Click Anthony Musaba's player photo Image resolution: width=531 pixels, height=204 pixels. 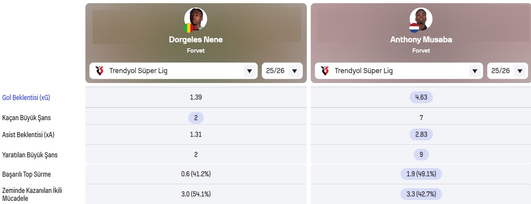pyautogui.click(x=421, y=19)
